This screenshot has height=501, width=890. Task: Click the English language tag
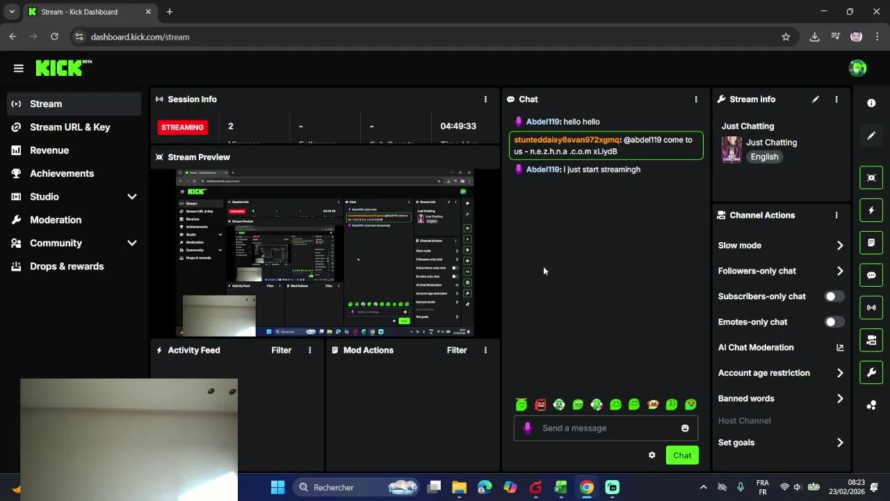[x=764, y=157]
